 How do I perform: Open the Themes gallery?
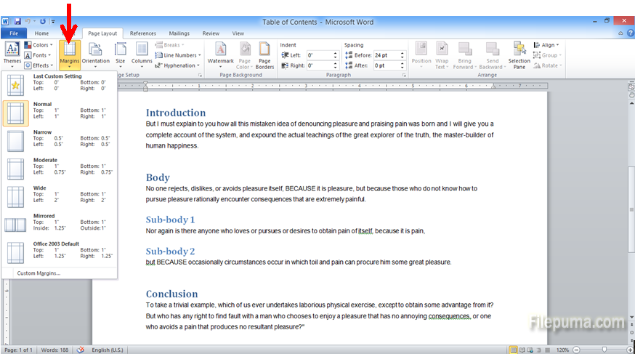point(12,55)
